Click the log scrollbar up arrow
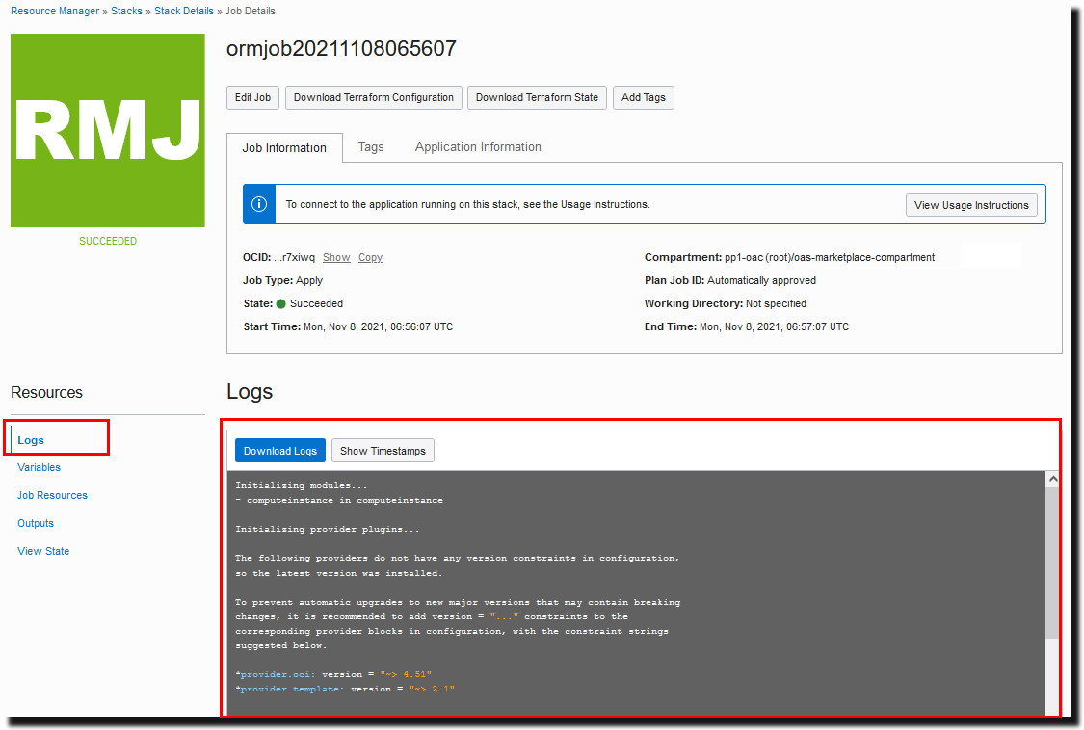 [x=1052, y=479]
